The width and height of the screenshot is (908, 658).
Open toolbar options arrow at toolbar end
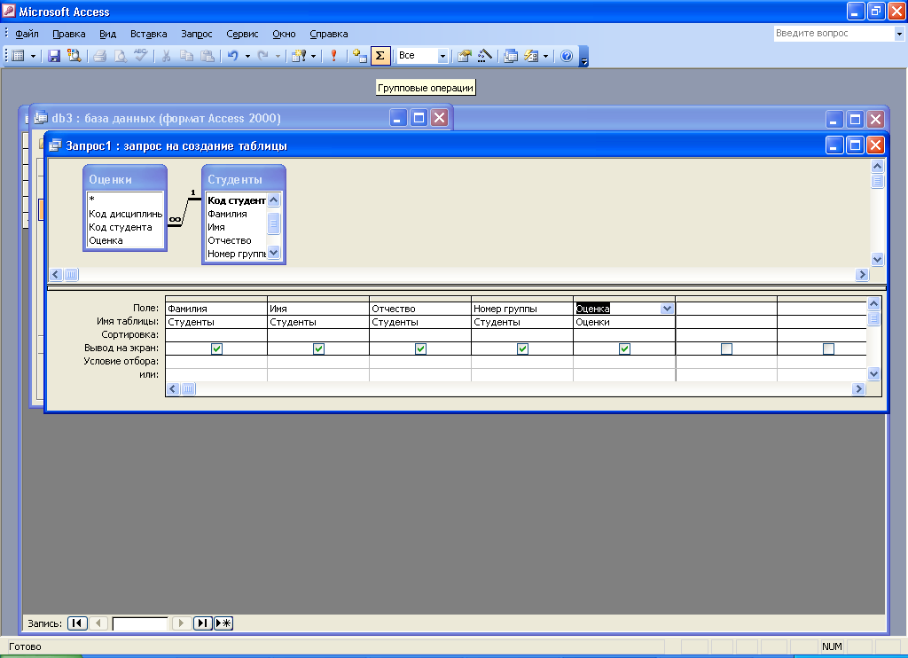(583, 57)
